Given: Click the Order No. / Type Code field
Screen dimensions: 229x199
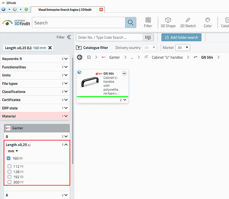Looking at the screenshot, I should tap(109, 37).
